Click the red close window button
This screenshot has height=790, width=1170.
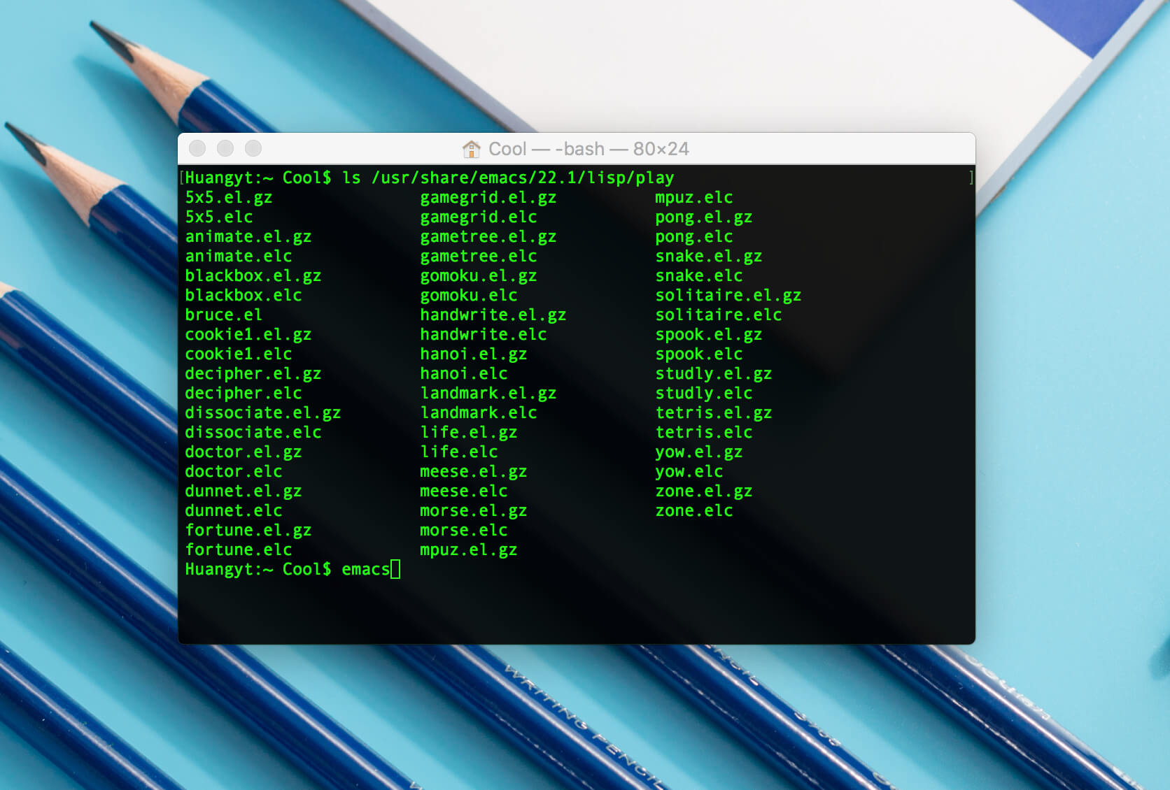click(x=197, y=148)
